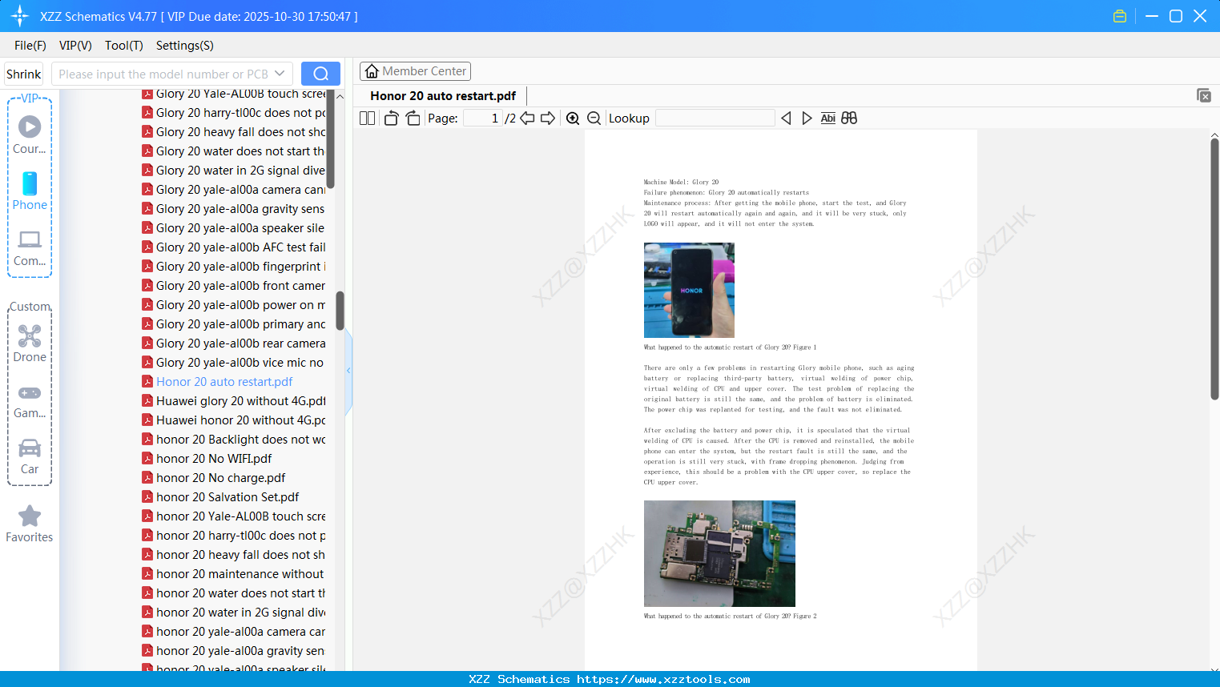Zoom in on the PDF
The image size is (1220, 687).
[x=573, y=118]
